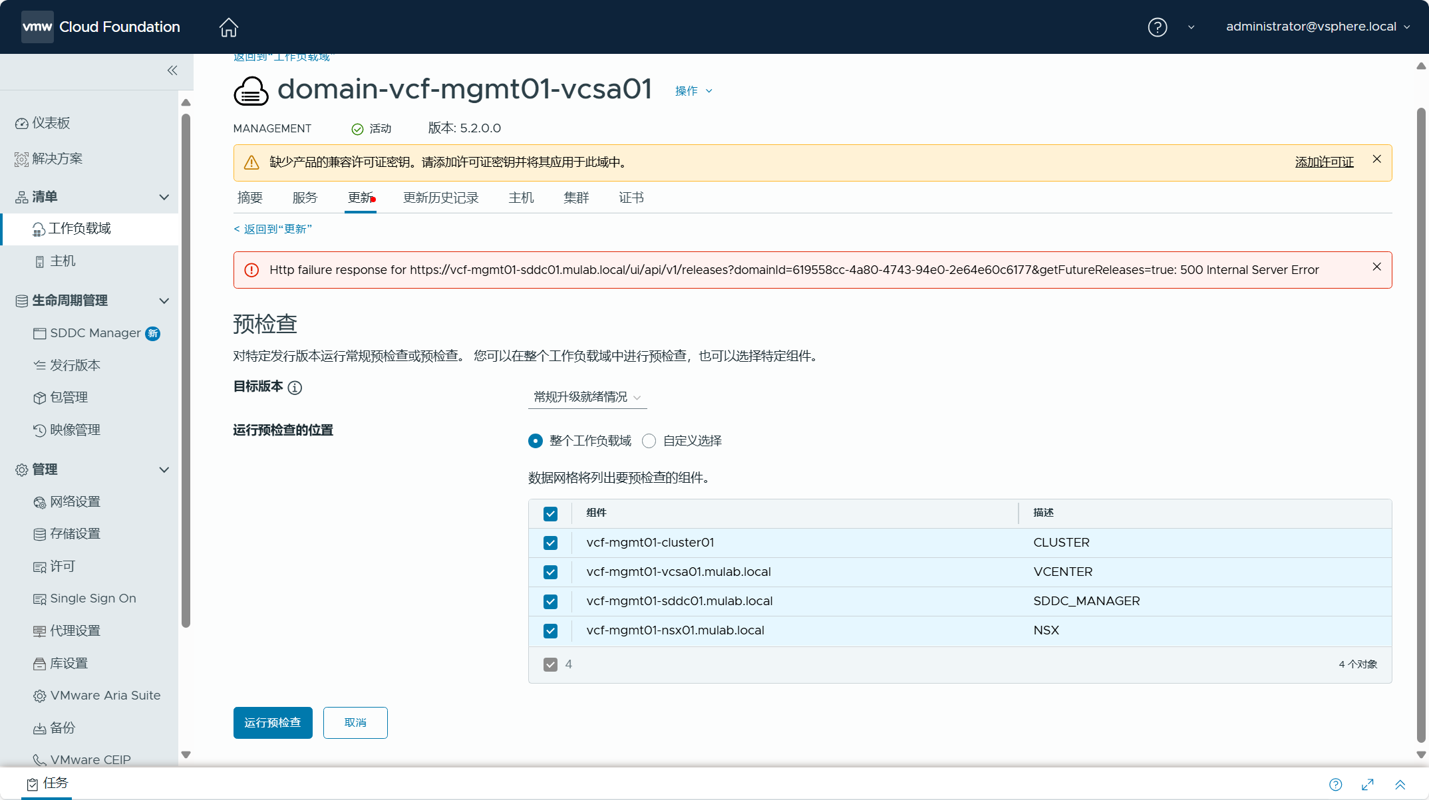
Task: Select the custom selection radio button
Action: pos(649,441)
